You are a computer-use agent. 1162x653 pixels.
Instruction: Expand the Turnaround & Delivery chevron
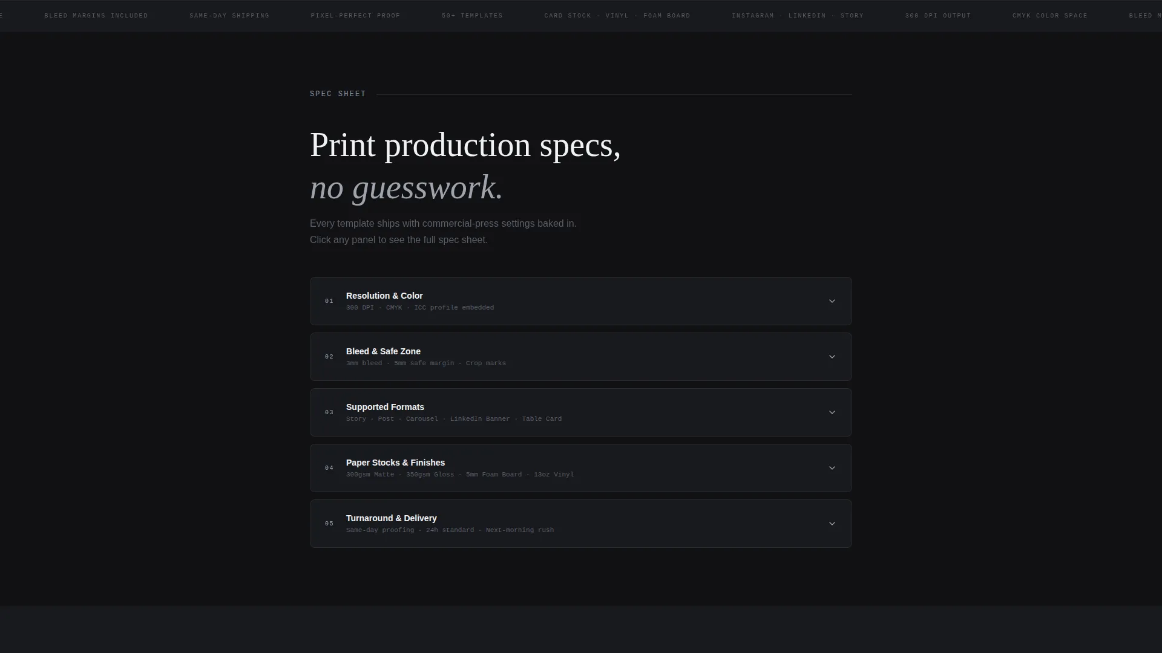[x=832, y=524]
